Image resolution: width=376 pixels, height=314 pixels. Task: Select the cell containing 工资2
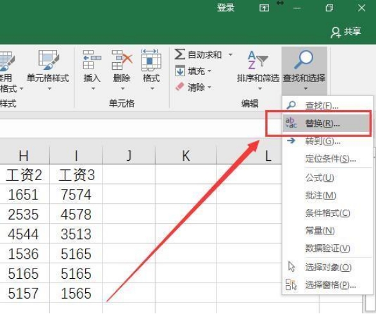[x=25, y=174]
